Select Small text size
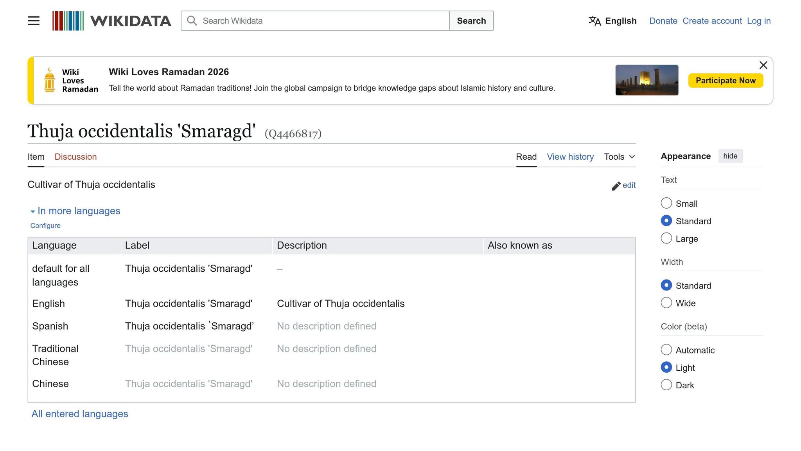Screen dimensions: 801x451 pos(666,203)
